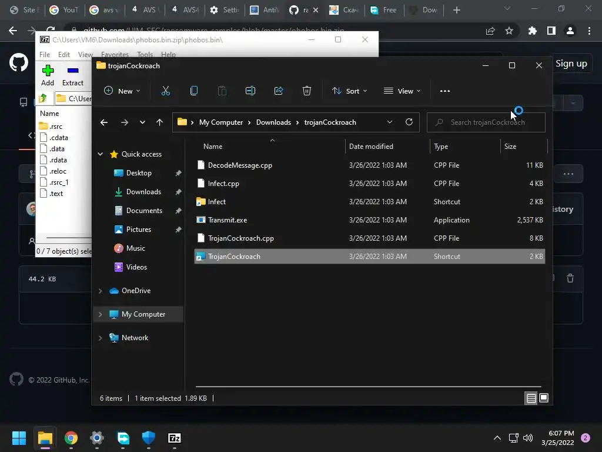This screenshot has height=452, width=602.
Task: Open Chrome from the taskbar
Action: [x=71, y=438]
